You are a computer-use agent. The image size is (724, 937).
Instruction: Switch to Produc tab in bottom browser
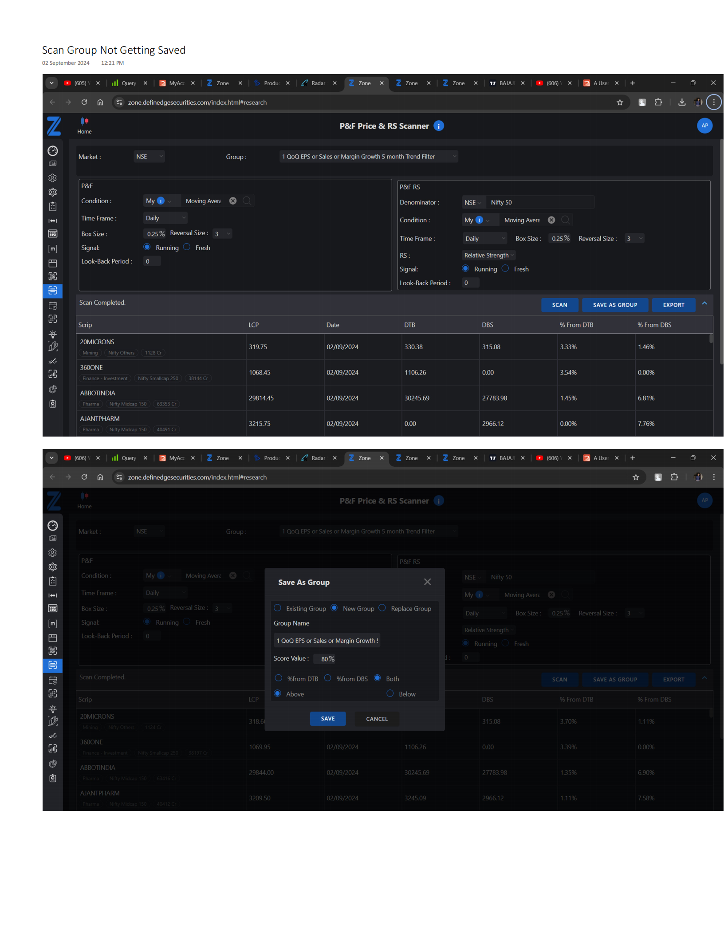(x=271, y=458)
